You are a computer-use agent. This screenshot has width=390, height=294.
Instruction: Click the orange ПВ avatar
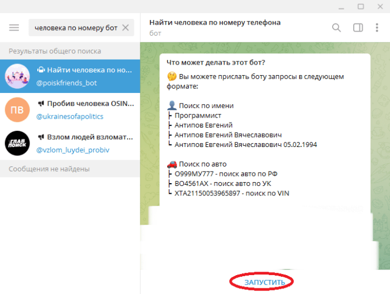coord(17,110)
